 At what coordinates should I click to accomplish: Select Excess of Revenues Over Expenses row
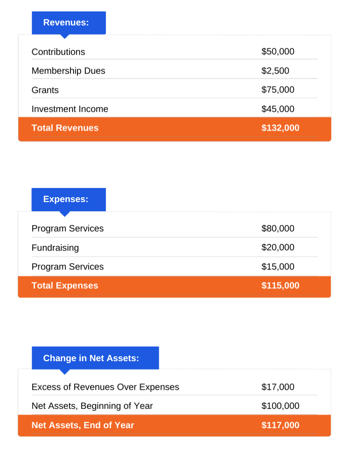click(x=175, y=387)
